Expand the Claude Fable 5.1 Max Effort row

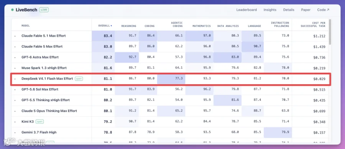tap(15, 36)
